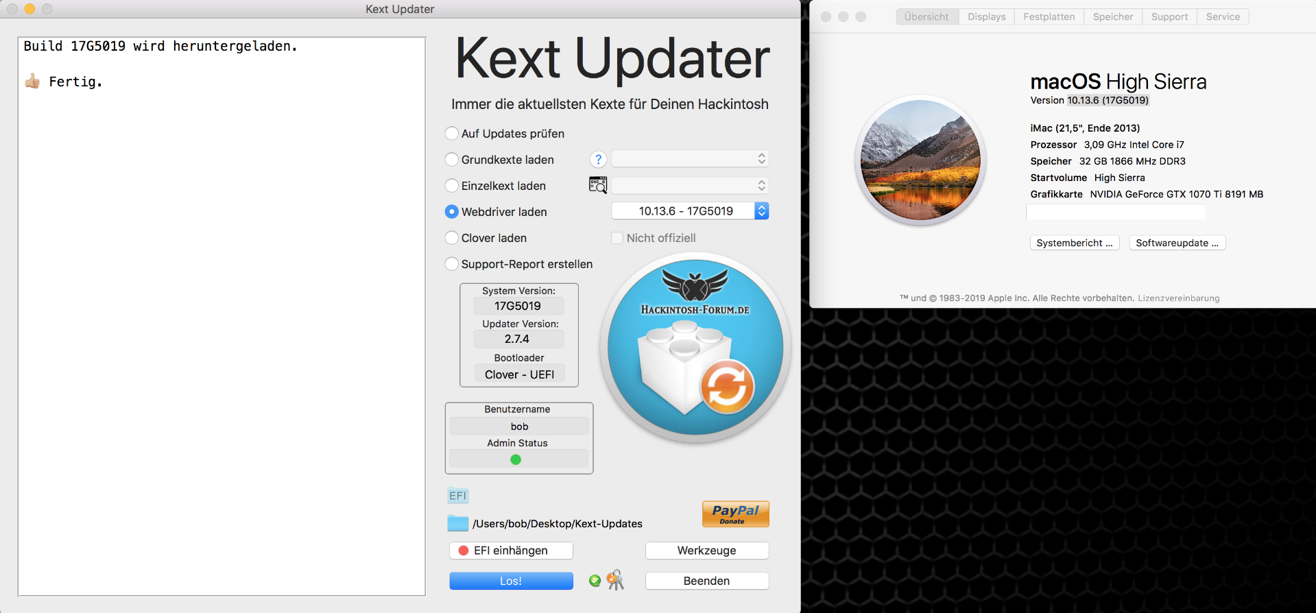Click the Startvolume High Sierra text
The width and height of the screenshot is (1316, 613).
(x=1088, y=178)
